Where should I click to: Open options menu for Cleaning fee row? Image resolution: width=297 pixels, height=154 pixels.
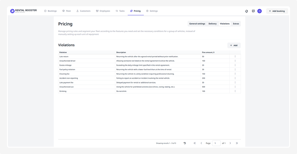pos(235,74)
